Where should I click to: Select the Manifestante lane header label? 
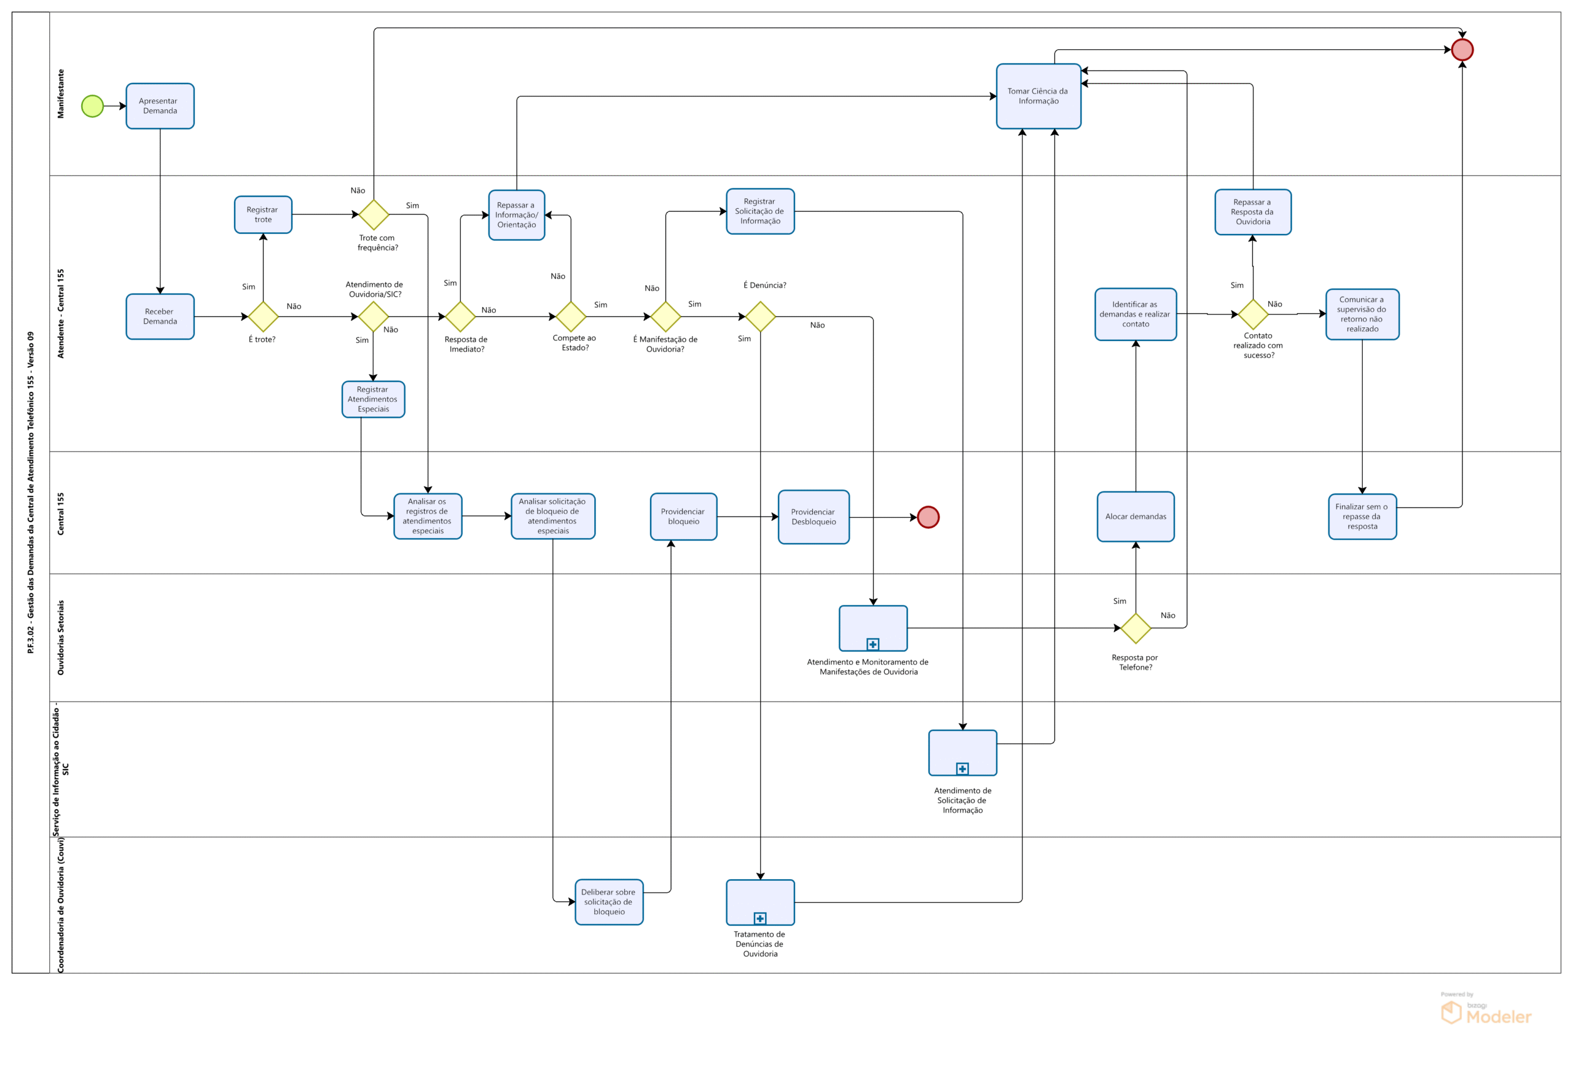60,93
